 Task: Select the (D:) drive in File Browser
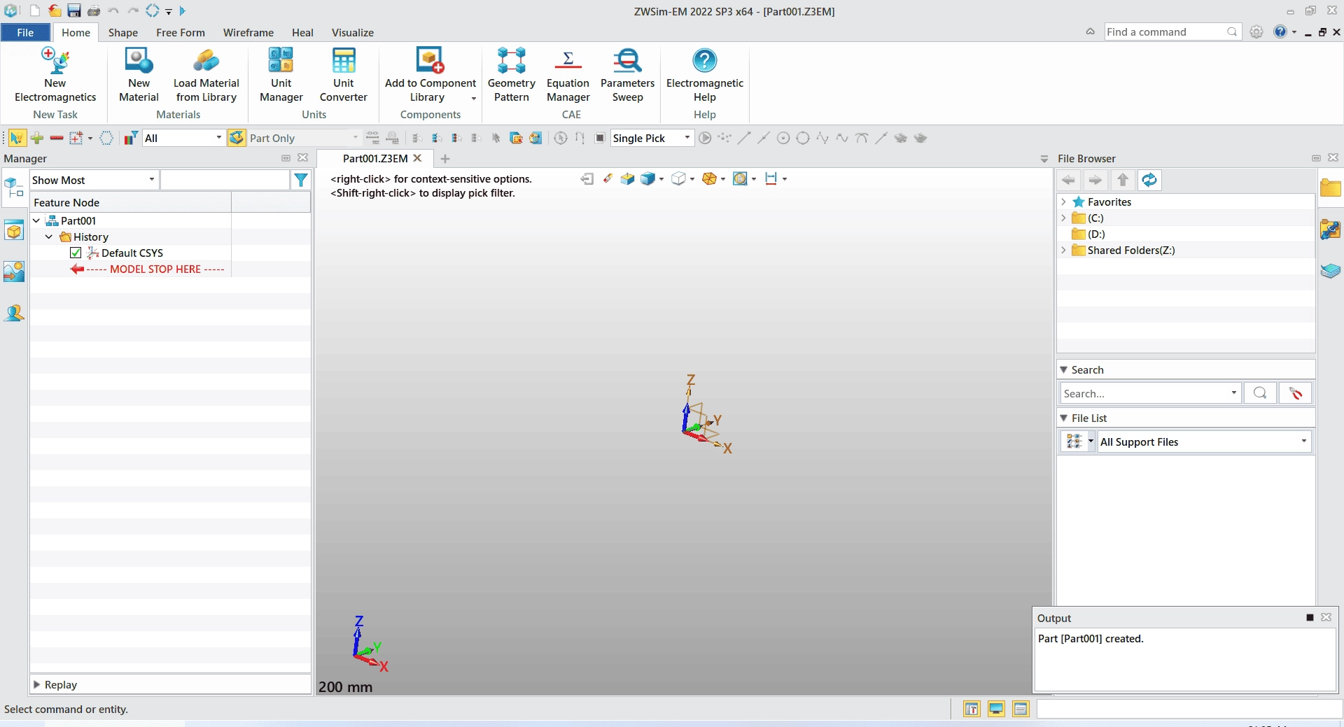[1096, 234]
